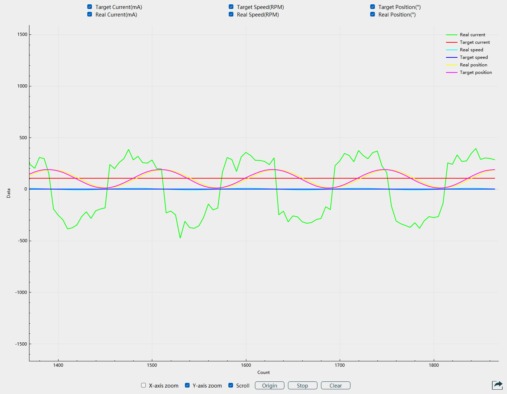Screen dimensions: 507x394
Task: Disable the Y-axis zoom checkbox
Action: click(187, 385)
